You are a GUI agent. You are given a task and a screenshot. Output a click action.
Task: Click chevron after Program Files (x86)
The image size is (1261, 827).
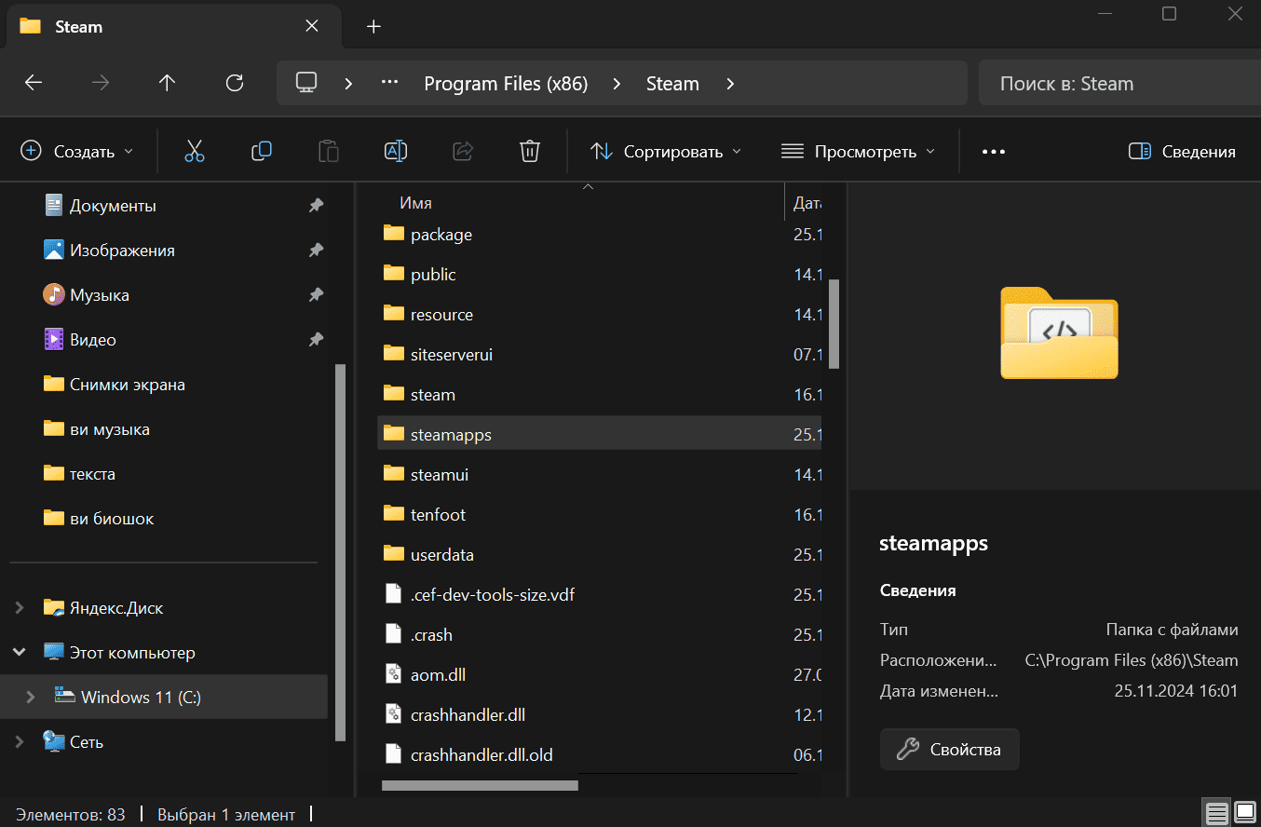[617, 83]
